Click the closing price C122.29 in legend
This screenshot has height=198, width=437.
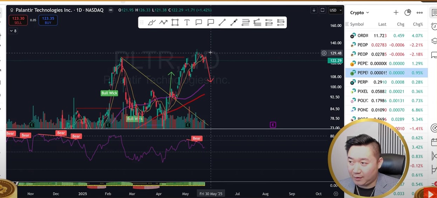tap(175, 10)
